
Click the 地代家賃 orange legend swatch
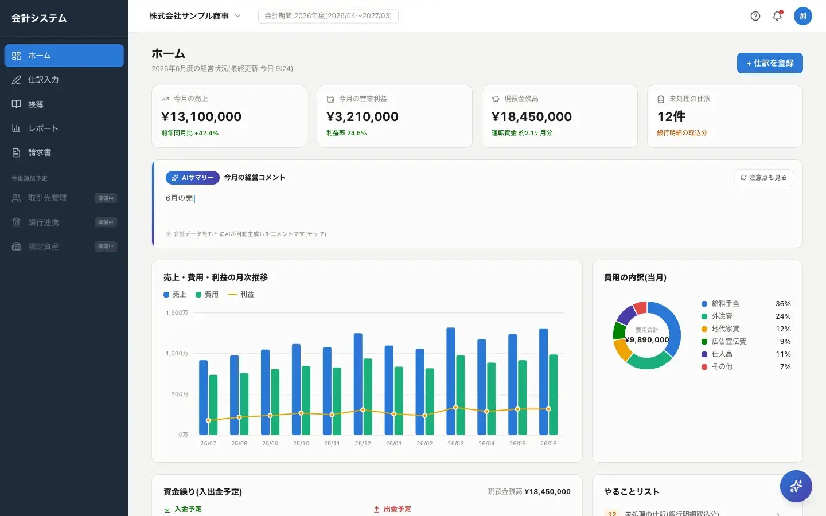click(x=704, y=329)
